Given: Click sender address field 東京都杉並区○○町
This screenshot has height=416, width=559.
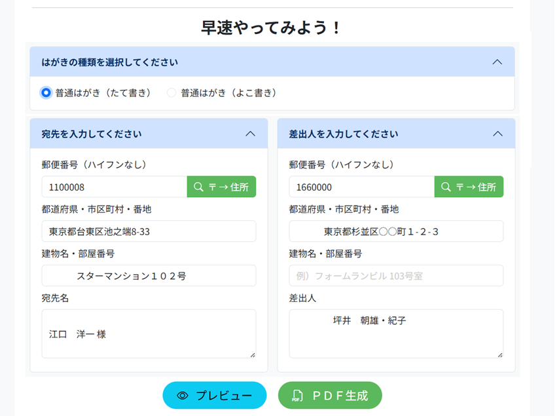Looking at the screenshot, I should point(396,231).
